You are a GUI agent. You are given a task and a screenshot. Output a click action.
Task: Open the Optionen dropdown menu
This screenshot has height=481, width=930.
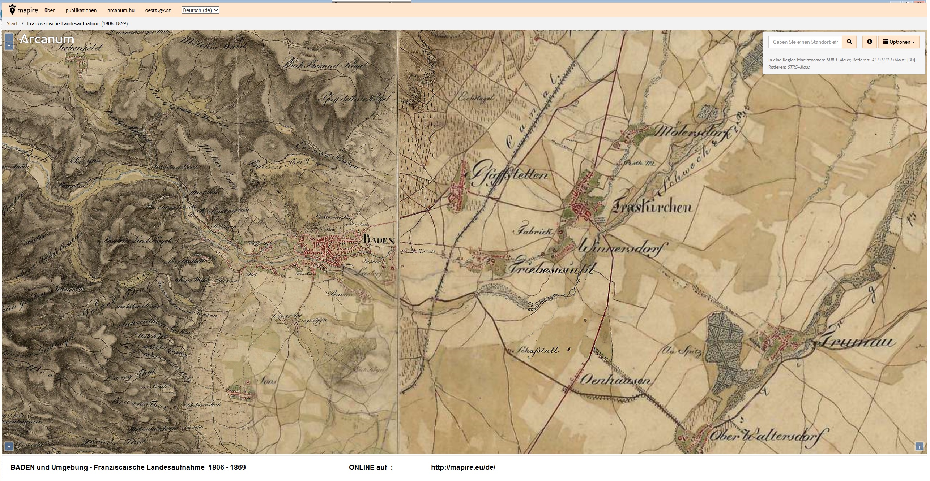(899, 42)
